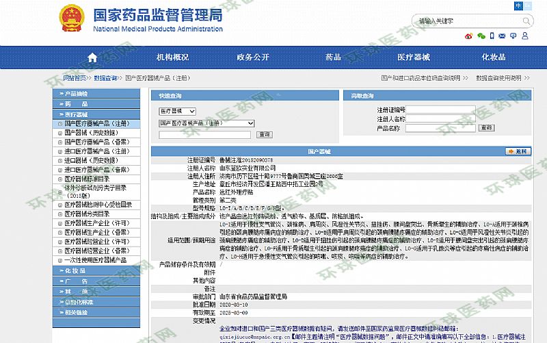547x343 pixels.
Task: Click the national emblem logo
Action: [x=70, y=18]
